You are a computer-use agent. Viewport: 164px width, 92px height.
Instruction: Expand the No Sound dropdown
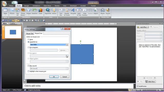67,68
